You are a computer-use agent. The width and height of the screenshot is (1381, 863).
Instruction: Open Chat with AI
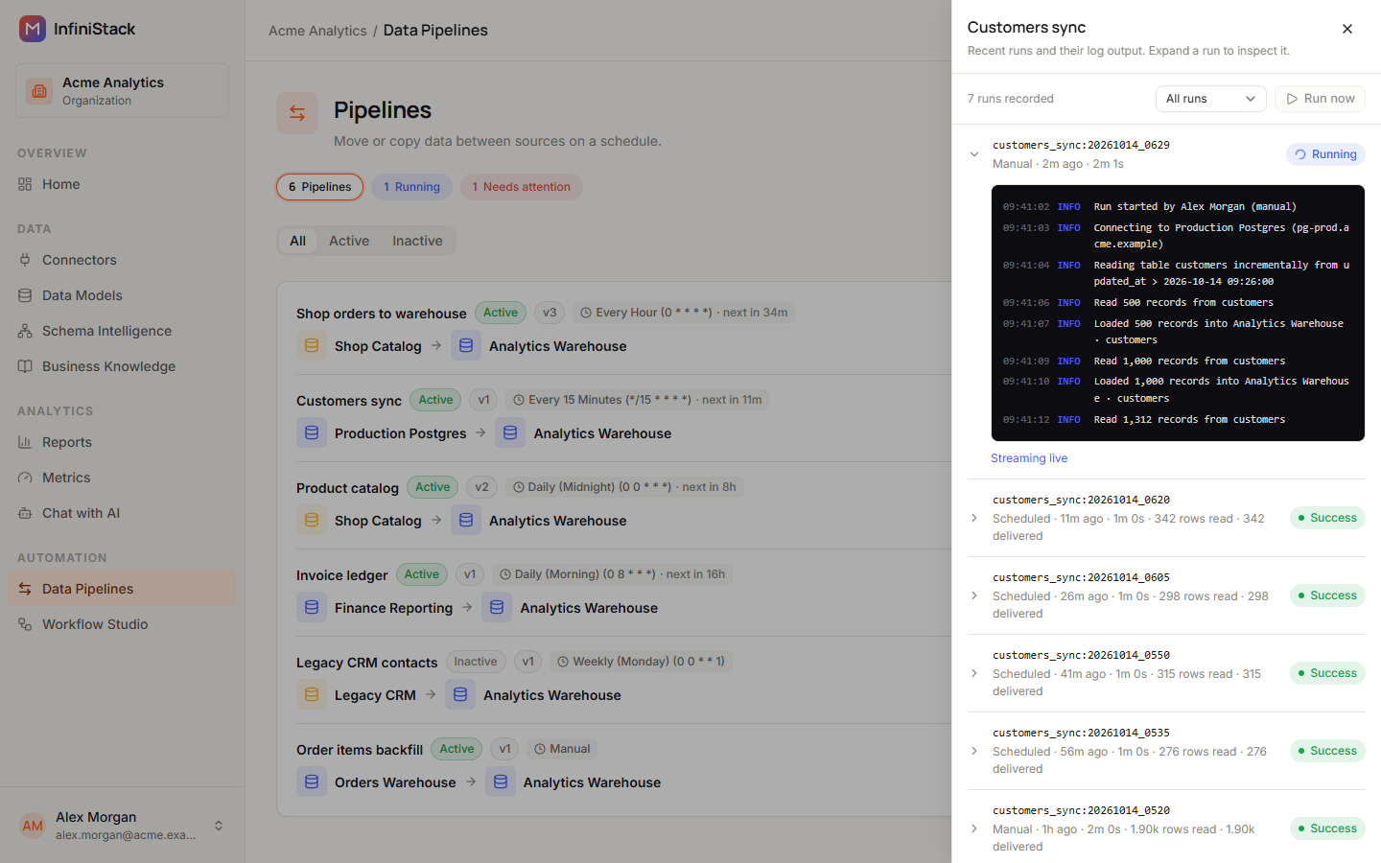click(122, 513)
